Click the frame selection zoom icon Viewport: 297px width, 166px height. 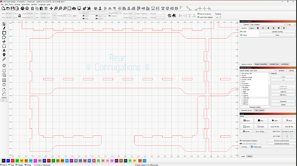click(69, 9)
